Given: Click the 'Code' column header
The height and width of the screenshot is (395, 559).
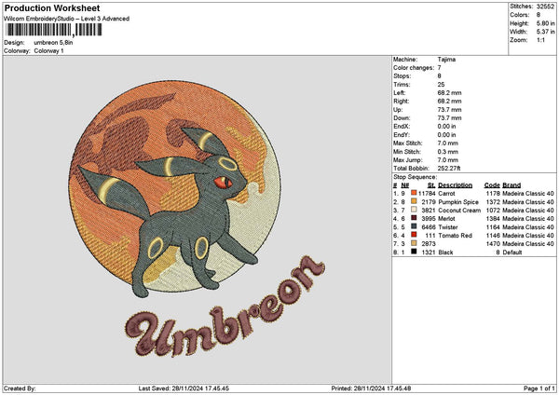Looking at the screenshot, I should point(492,184).
